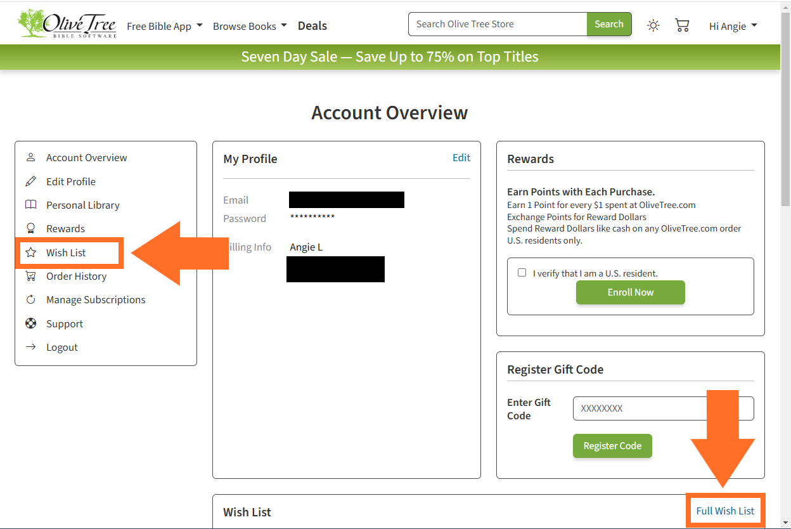Viewport: 791px width, 529px height.
Task: Click the ribbon icon next to Rewards
Action: [x=30, y=228]
